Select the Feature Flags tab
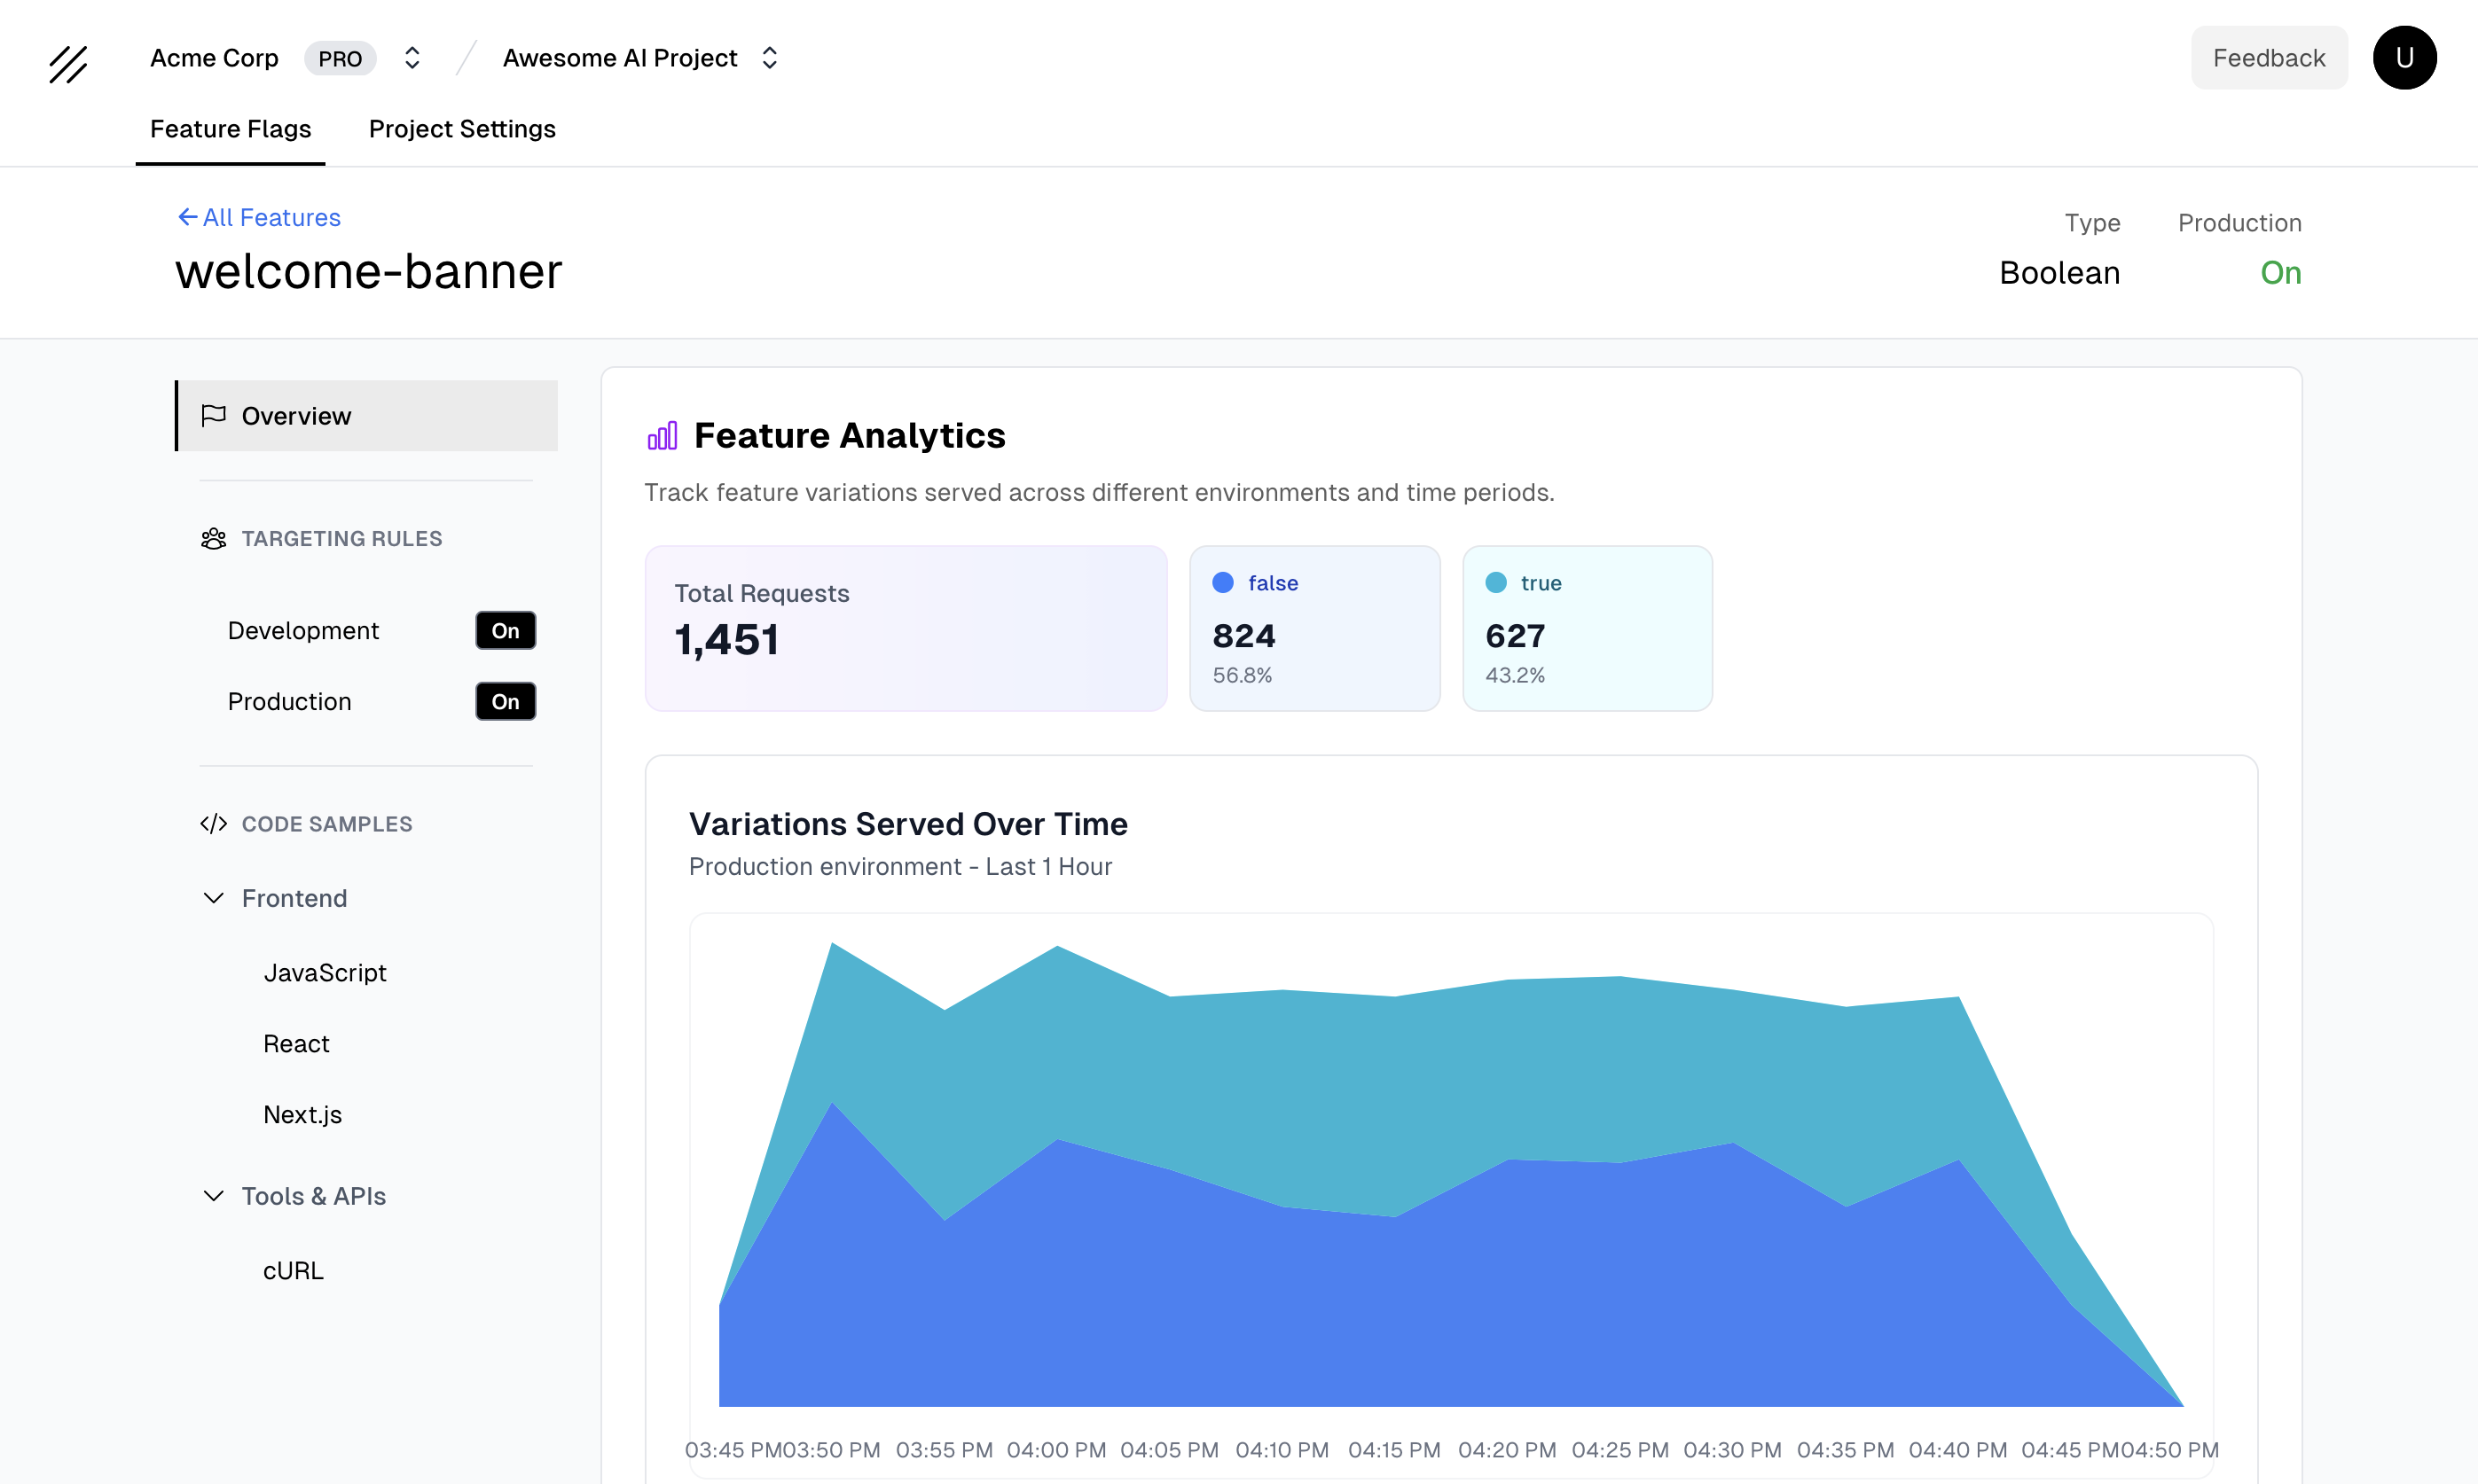The width and height of the screenshot is (2478, 1484). point(231,128)
